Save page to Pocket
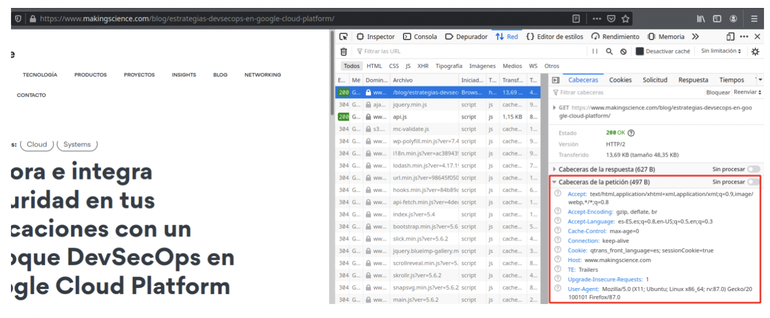The image size is (770, 318). click(611, 19)
